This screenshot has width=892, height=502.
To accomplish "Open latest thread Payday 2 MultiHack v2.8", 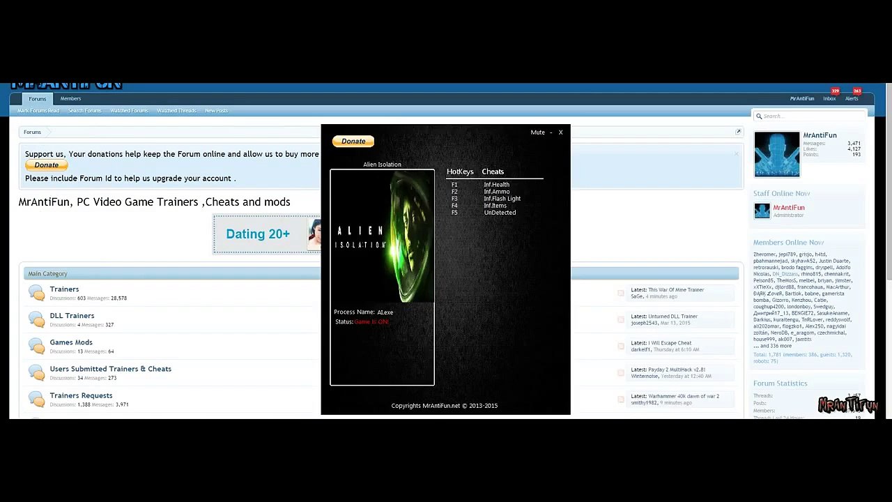I will 677,370.
